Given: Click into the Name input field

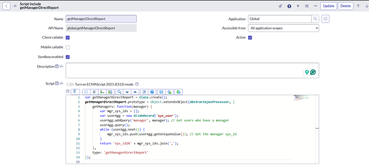Looking at the screenshot, I should [x=101, y=19].
